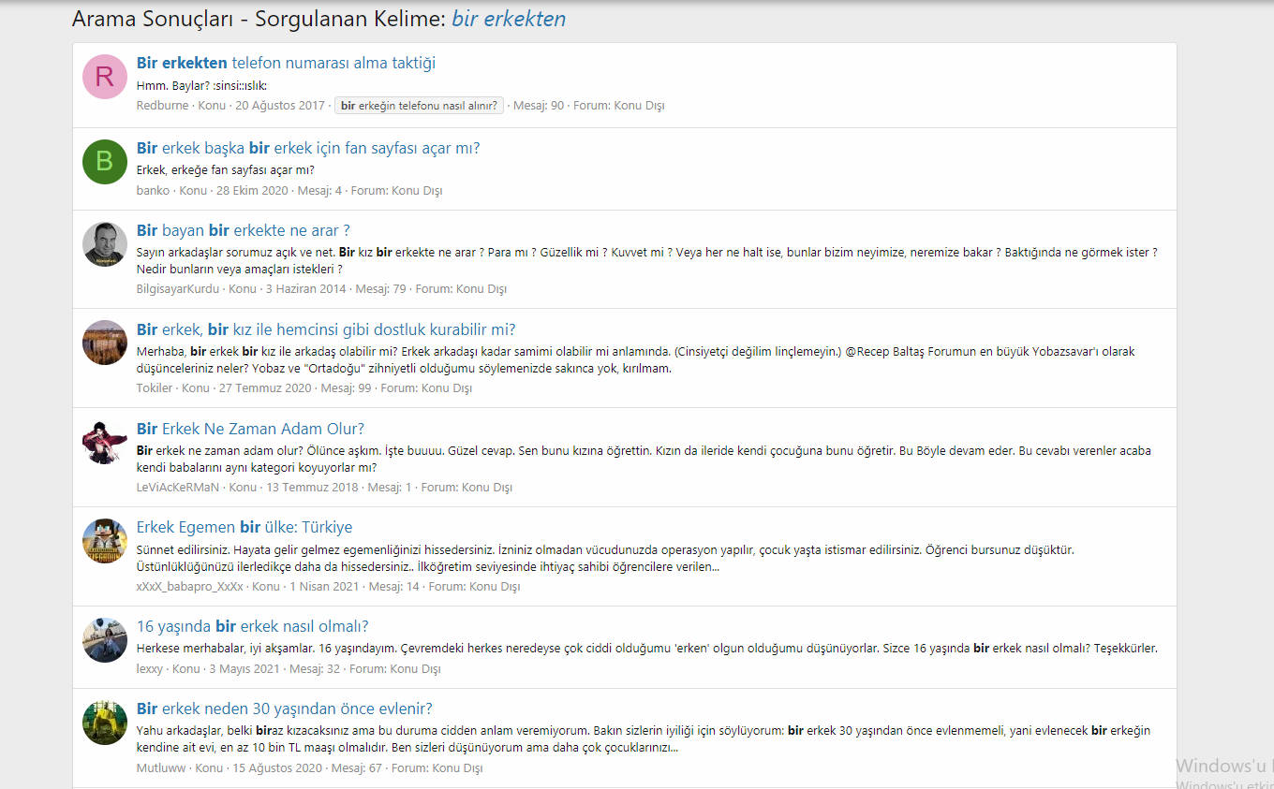Open LeViAcKeRMaN's anime avatar
The height and width of the screenshot is (789, 1274).
click(x=105, y=442)
